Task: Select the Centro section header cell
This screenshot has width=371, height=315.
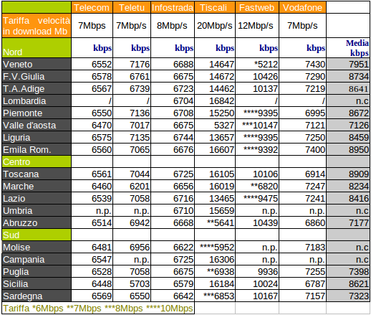Action: 37,161
